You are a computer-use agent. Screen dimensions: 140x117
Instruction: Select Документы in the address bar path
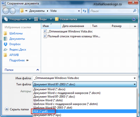37,11
